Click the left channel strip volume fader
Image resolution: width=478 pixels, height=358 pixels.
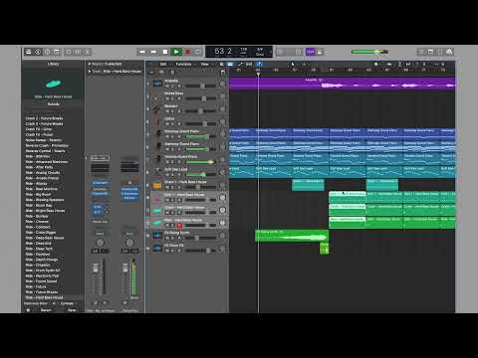pos(96,268)
